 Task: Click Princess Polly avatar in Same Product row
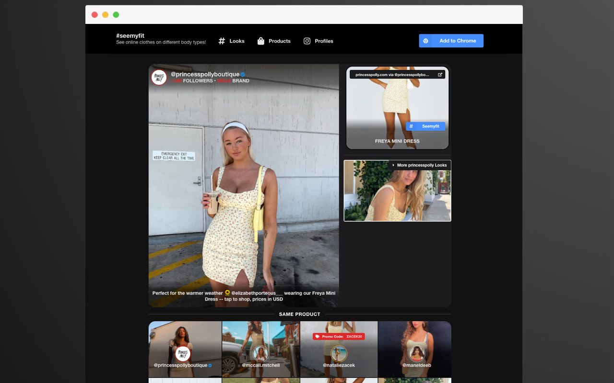183,354
